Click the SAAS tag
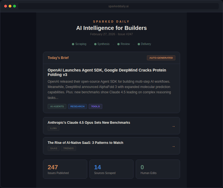 [54, 148]
